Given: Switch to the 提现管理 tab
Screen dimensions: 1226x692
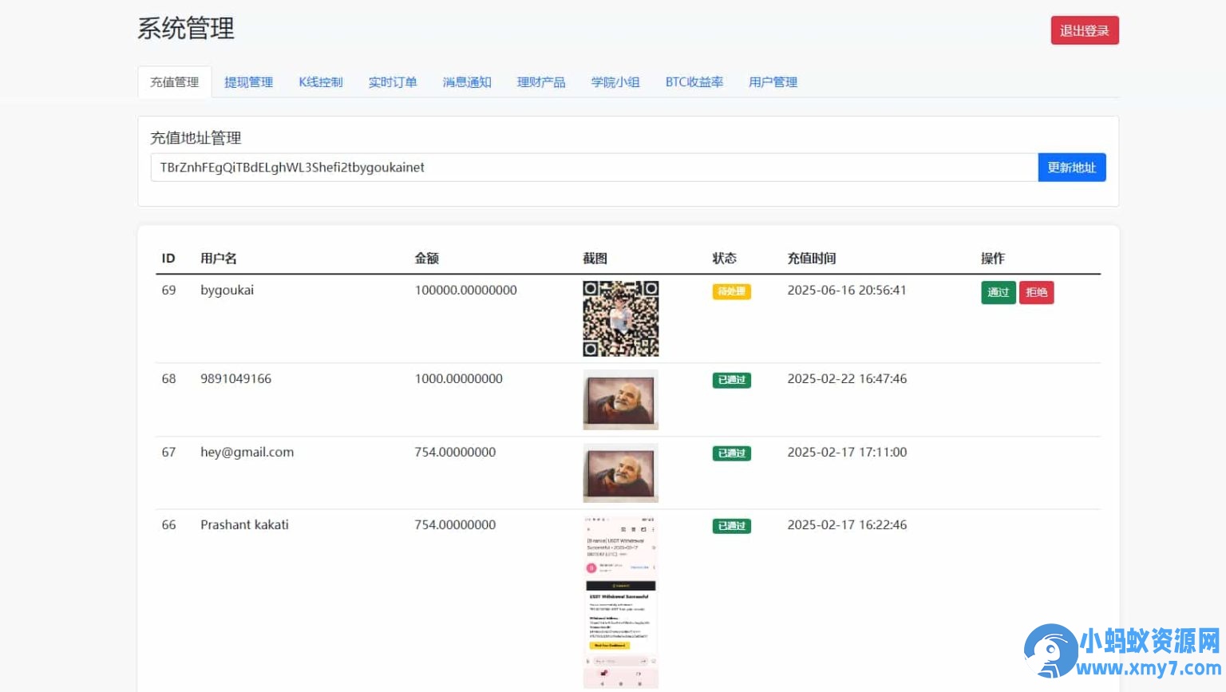Looking at the screenshot, I should (x=248, y=81).
